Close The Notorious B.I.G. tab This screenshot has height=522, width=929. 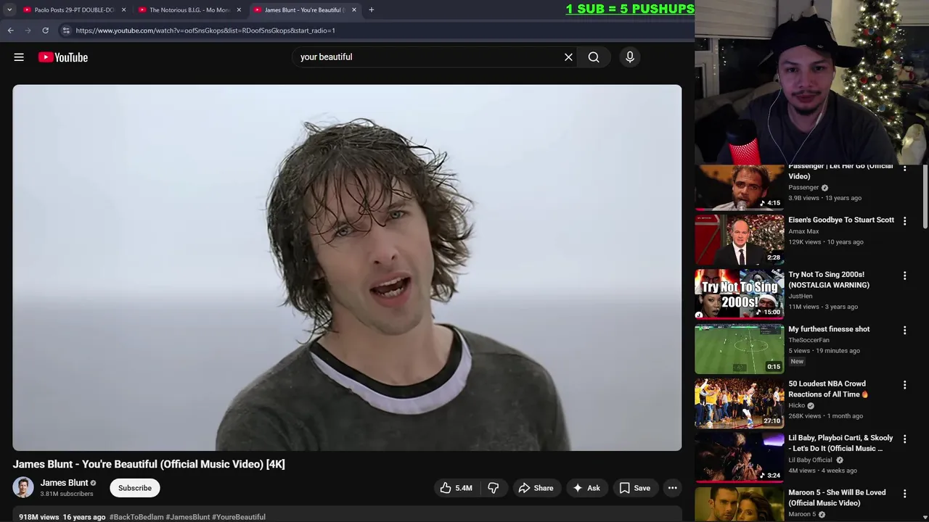click(239, 9)
